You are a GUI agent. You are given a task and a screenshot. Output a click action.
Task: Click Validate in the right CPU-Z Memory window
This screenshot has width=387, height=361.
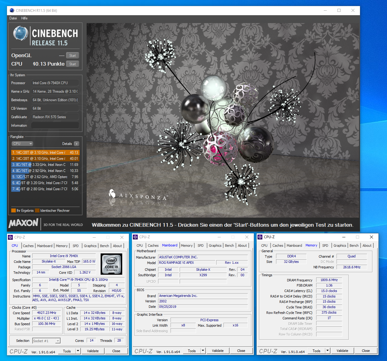pos(342,351)
